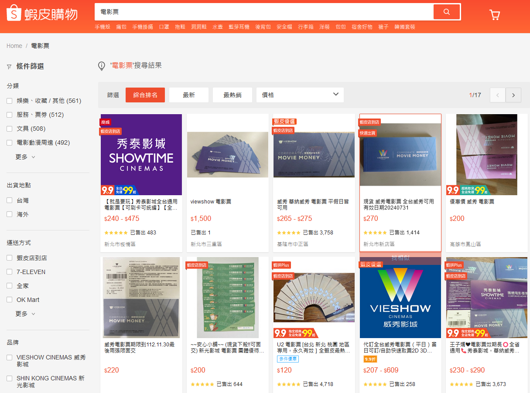The width and height of the screenshot is (530, 393).
Task: Click the 韓國套裝 suggested keyword
Action: click(405, 27)
